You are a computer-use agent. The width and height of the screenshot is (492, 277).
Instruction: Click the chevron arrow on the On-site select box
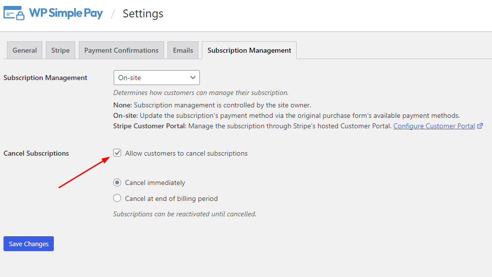pos(193,78)
